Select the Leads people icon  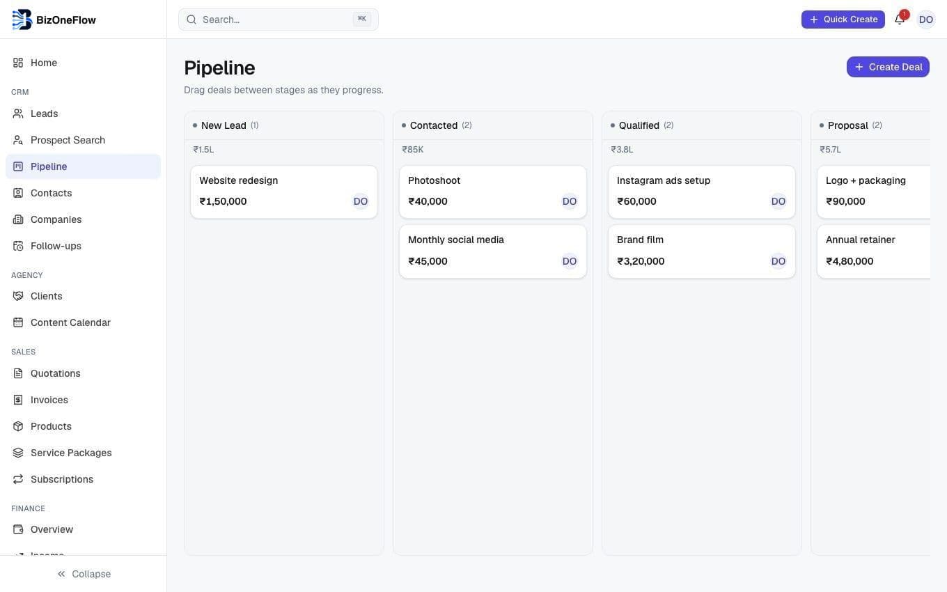click(18, 114)
